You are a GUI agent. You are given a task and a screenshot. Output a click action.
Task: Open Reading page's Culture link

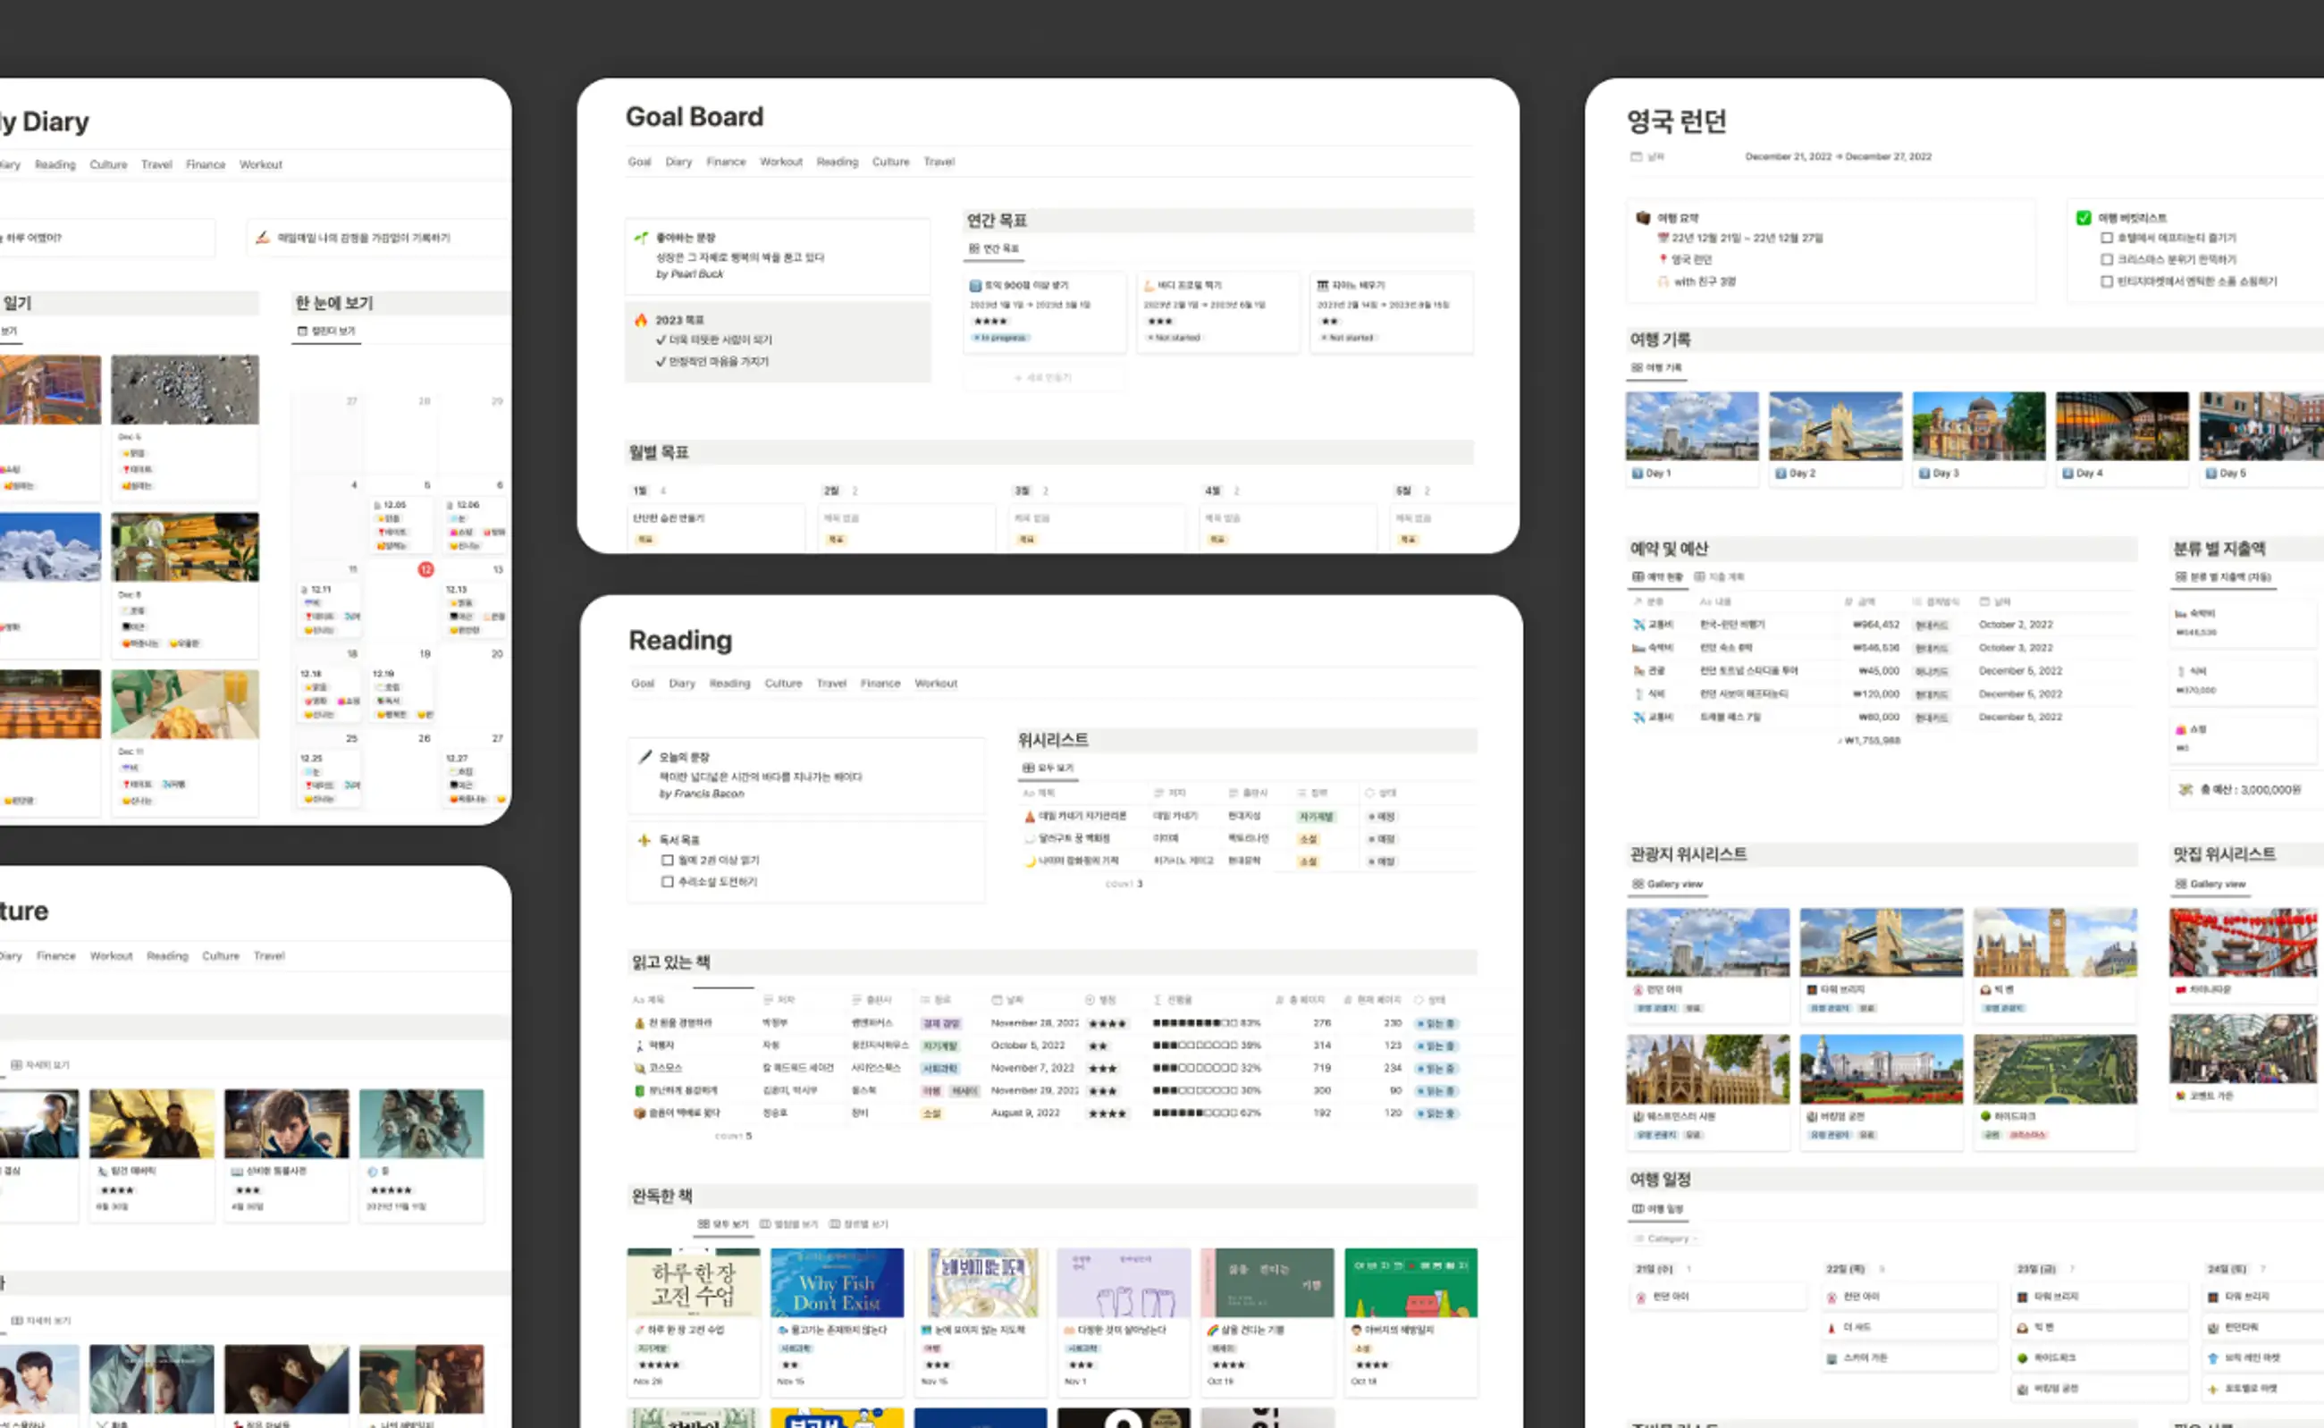pos(783,683)
